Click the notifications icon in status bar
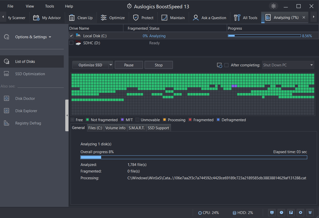This screenshot has height=218, width=319. coord(272,212)
